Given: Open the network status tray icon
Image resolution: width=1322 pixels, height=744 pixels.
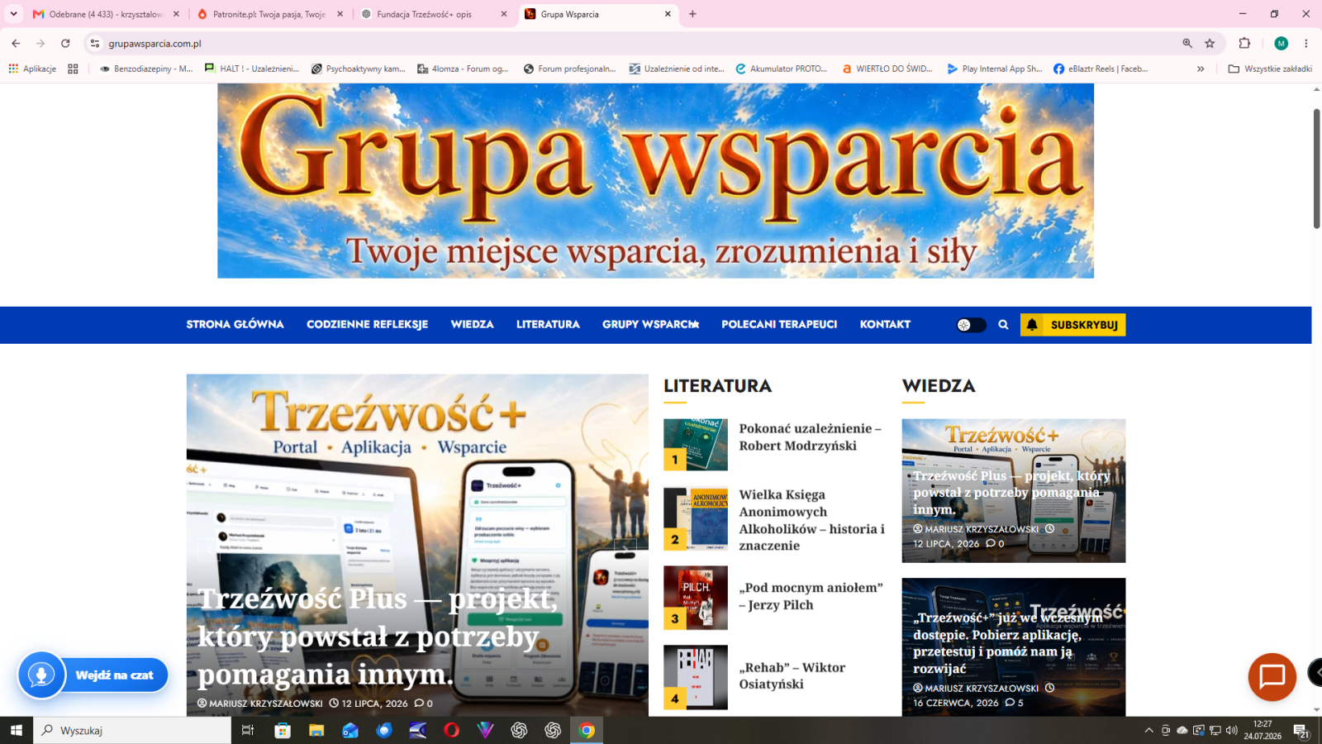Looking at the screenshot, I should coord(1215,730).
